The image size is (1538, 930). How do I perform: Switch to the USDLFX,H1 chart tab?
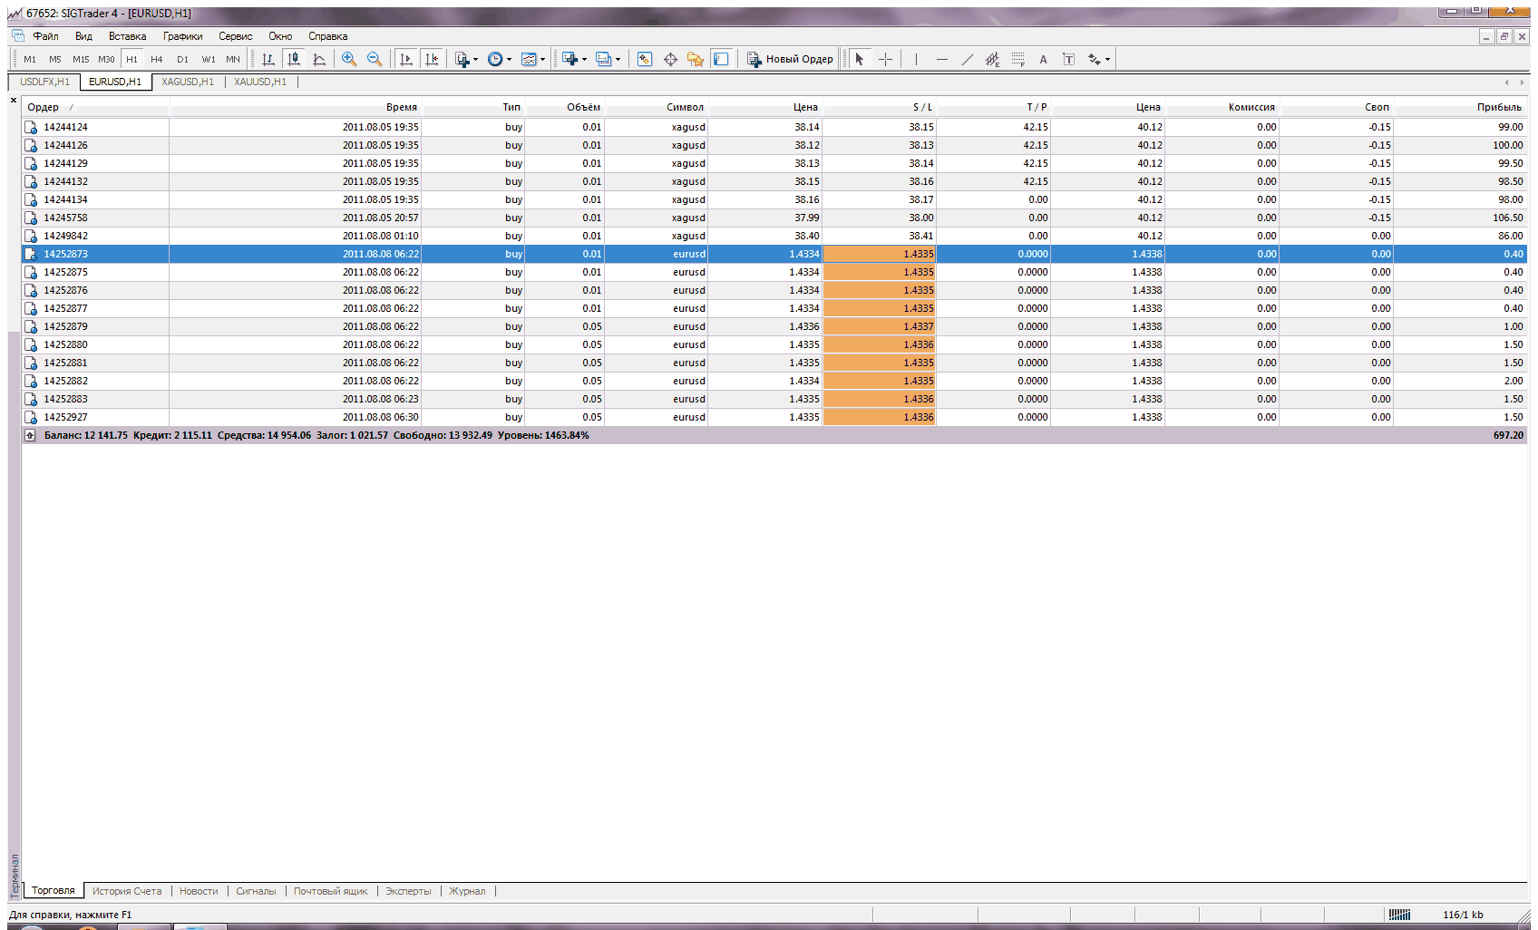(x=44, y=82)
